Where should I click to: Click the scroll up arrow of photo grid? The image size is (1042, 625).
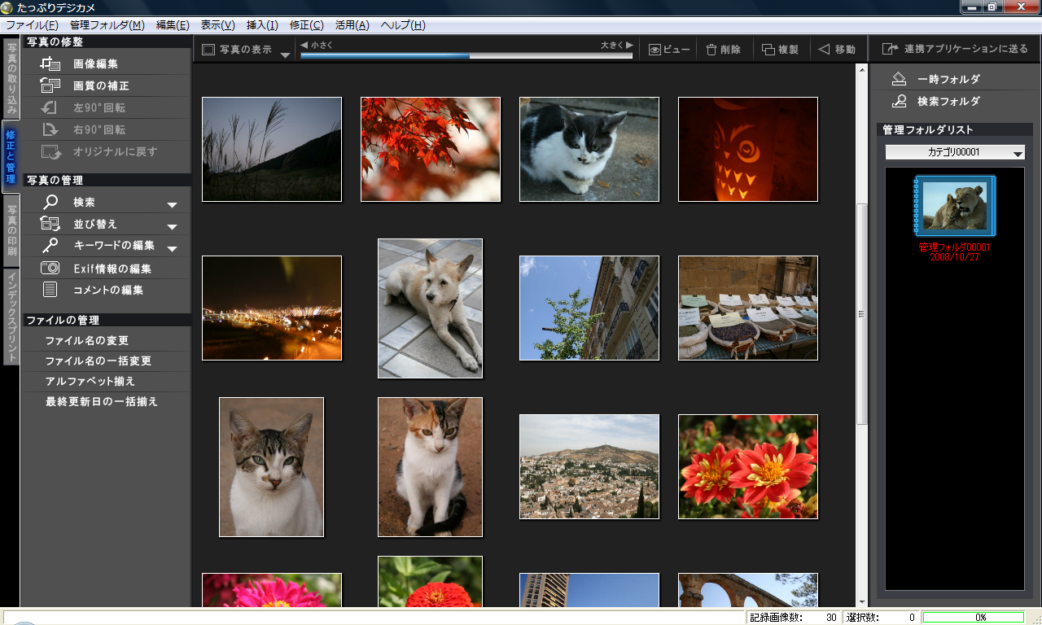(x=862, y=71)
